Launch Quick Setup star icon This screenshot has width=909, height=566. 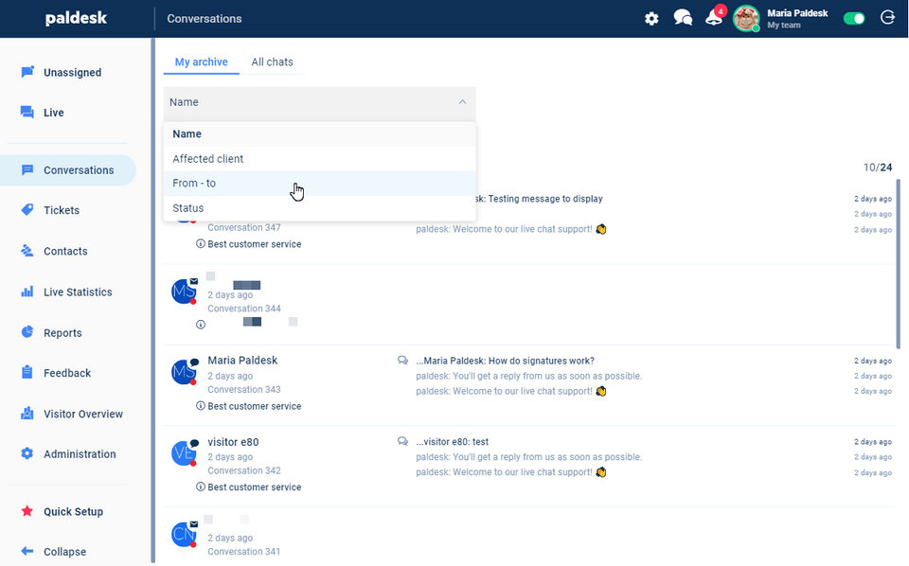(27, 511)
